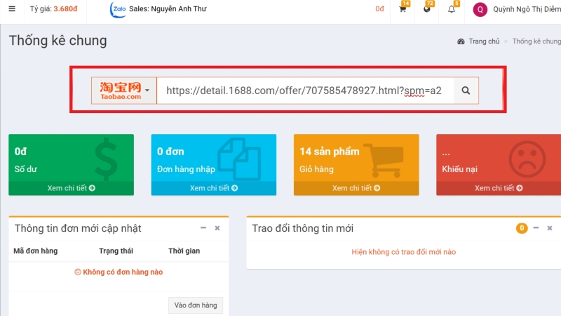Collapse the Thông tin đơn mới cập nhật panel
Viewport: 561px width, 316px height.
(x=203, y=228)
